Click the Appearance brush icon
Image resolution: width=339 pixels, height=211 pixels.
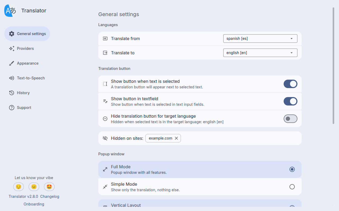(x=12, y=63)
